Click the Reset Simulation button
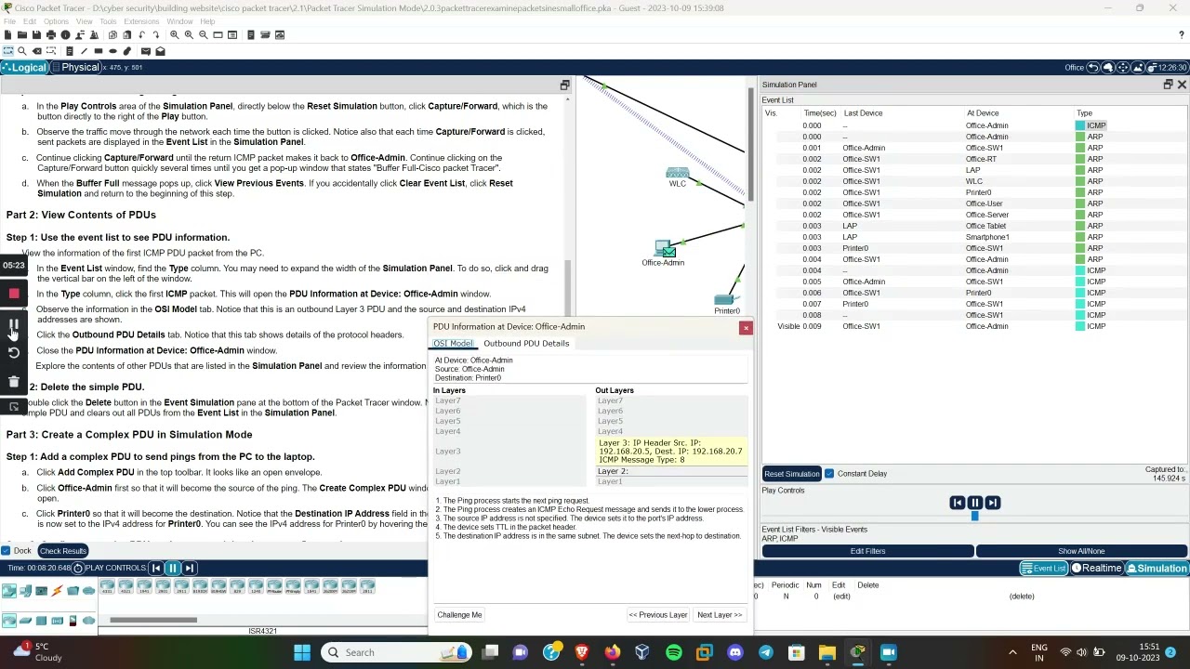The height and width of the screenshot is (669, 1190). coord(792,474)
